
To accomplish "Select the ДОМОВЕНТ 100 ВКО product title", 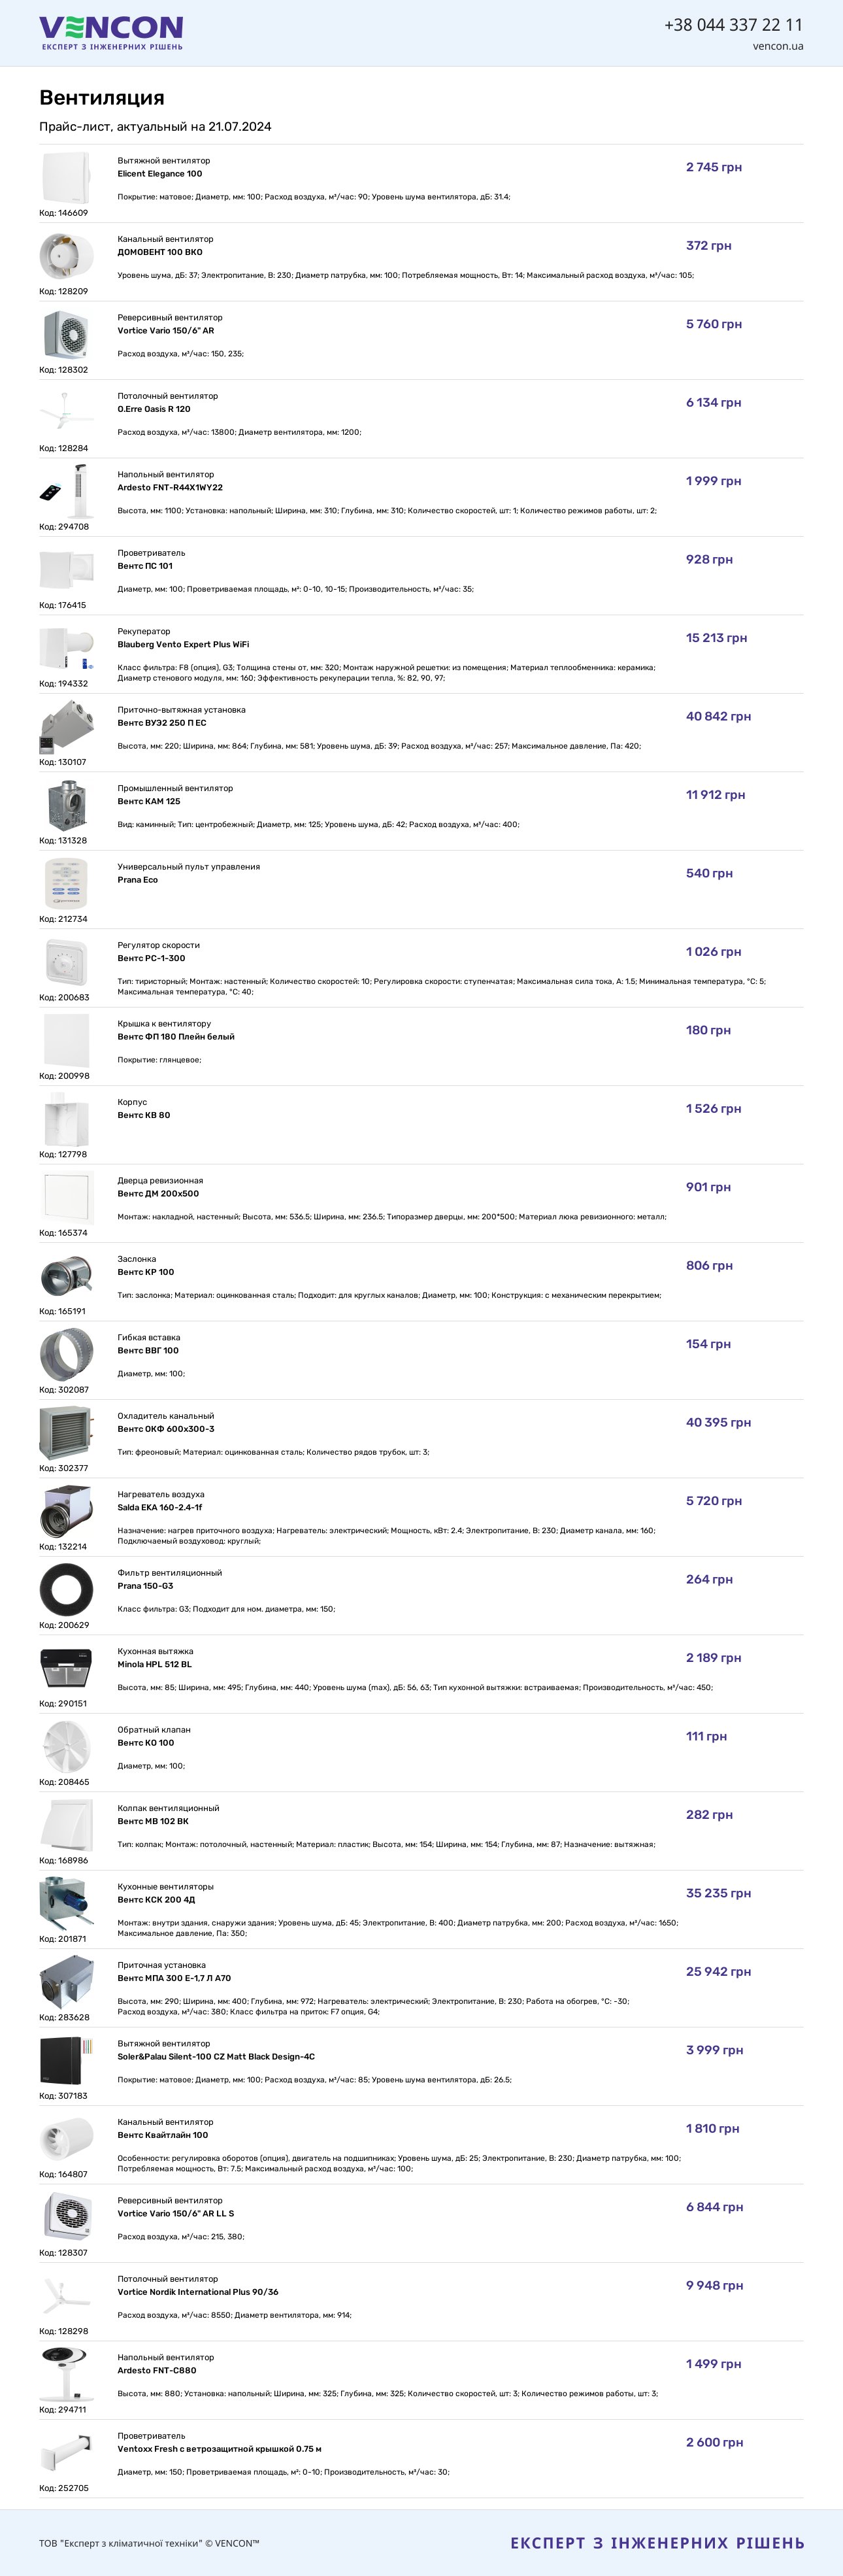I will 160,252.
